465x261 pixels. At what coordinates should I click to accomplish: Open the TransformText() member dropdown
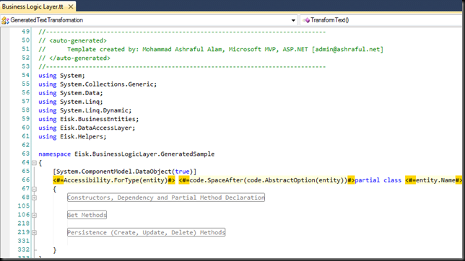[382, 20]
